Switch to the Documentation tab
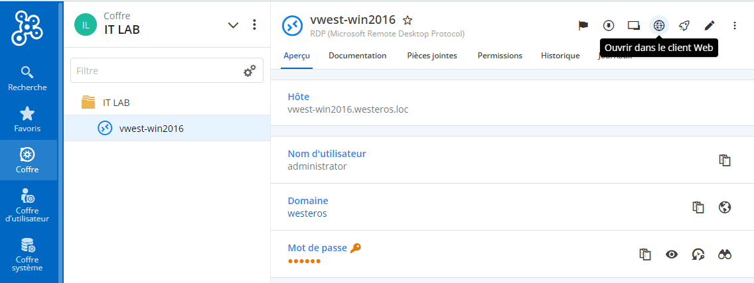754x283 pixels. (357, 56)
